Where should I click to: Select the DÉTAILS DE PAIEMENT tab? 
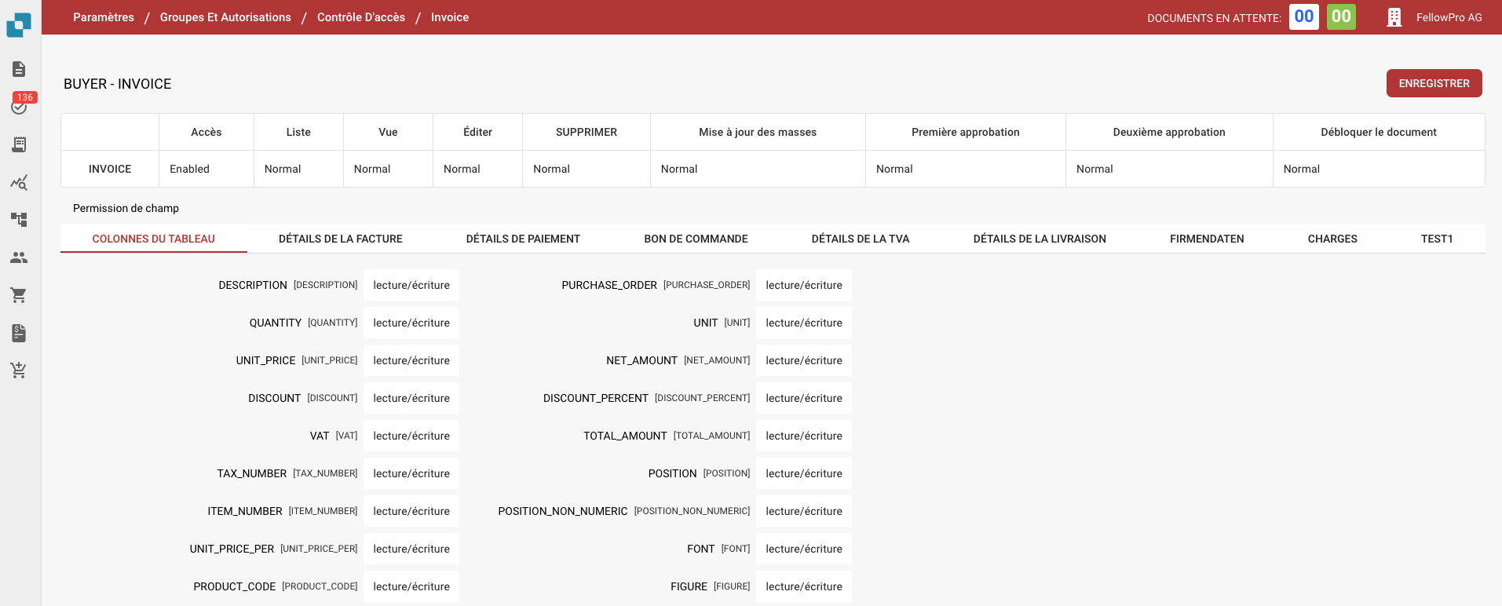tap(523, 239)
